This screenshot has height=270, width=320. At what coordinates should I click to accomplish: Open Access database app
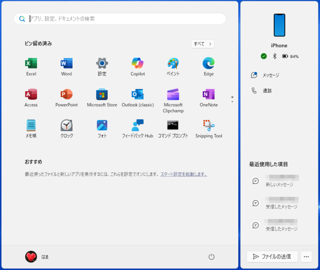click(x=31, y=98)
